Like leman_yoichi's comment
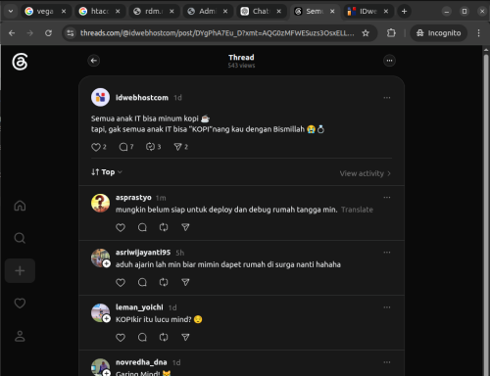 point(121,337)
